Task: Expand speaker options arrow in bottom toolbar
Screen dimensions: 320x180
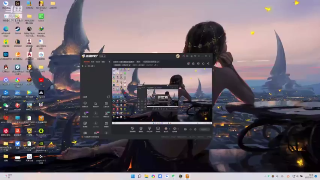Action: tap(178, 129)
